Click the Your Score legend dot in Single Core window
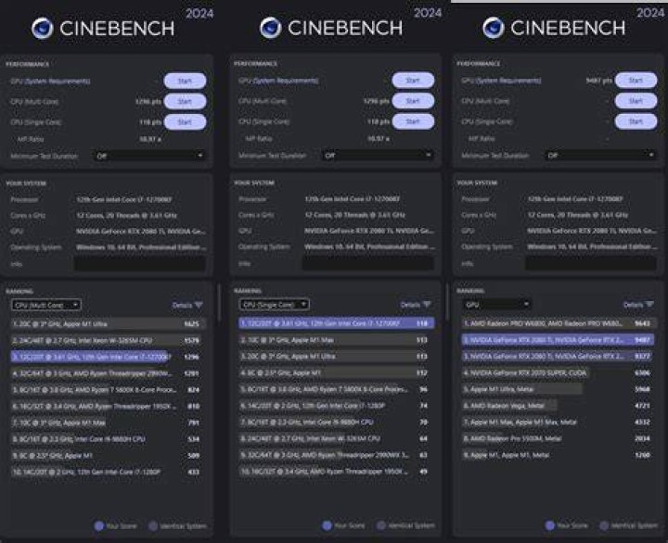 pos(327,525)
